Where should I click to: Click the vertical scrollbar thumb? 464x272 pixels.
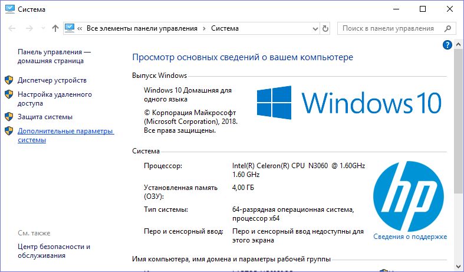pyautogui.click(x=458, y=122)
